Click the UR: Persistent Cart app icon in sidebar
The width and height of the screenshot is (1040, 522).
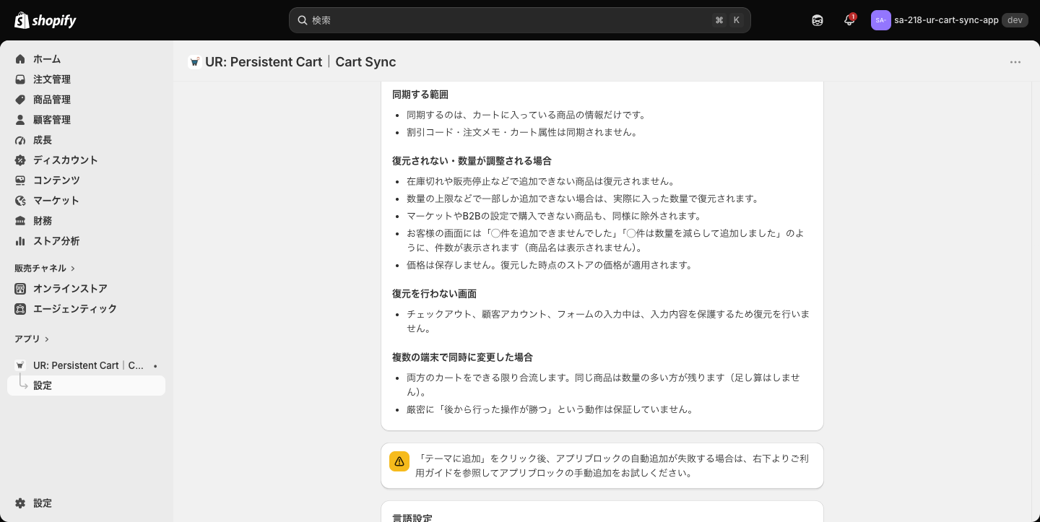(x=20, y=365)
